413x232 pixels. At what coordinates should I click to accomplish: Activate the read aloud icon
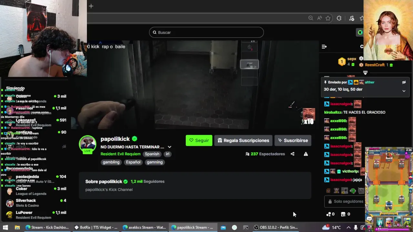[x=319, y=18]
